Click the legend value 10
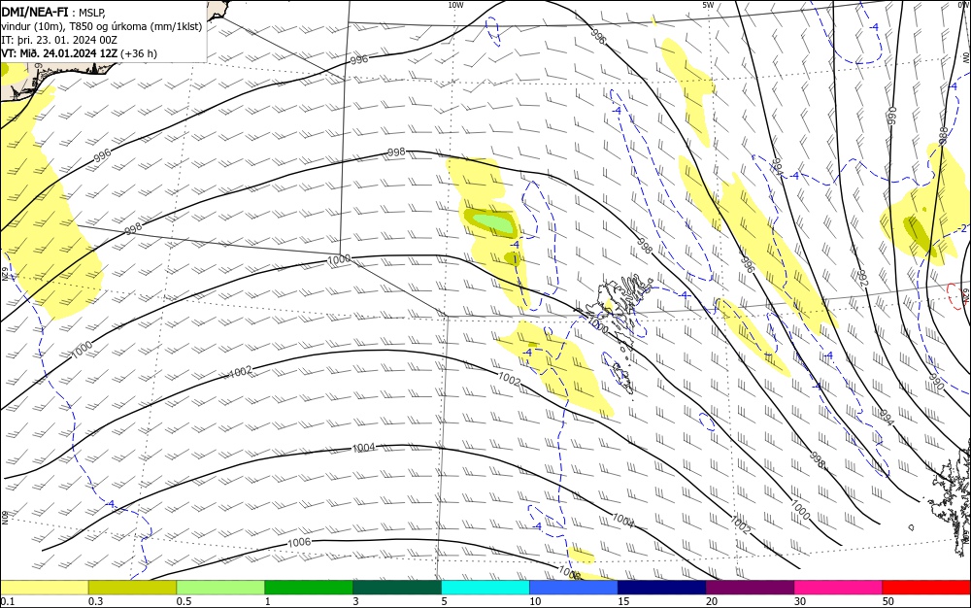 535,601
